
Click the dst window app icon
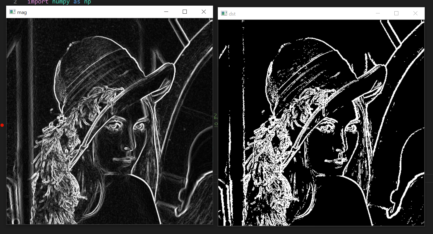(224, 13)
